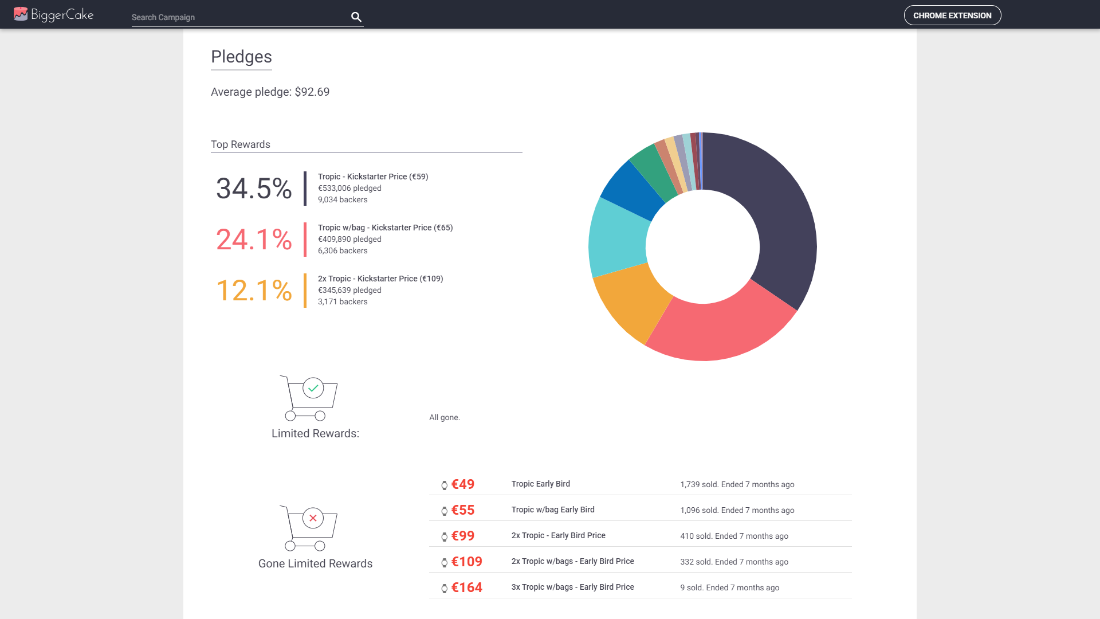
Task: Click the watch icon beside €55
Action: (x=444, y=511)
